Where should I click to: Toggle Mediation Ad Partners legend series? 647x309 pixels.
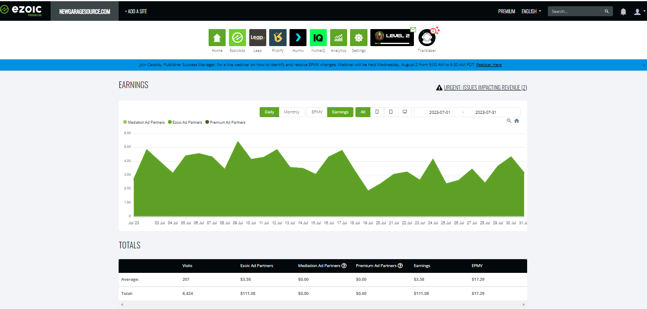pyautogui.click(x=144, y=123)
